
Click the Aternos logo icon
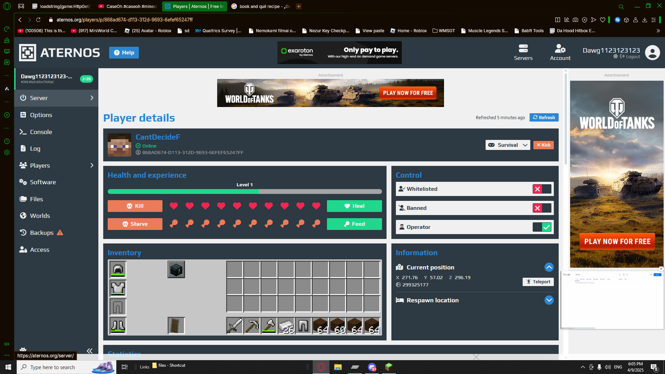tap(27, 53)
